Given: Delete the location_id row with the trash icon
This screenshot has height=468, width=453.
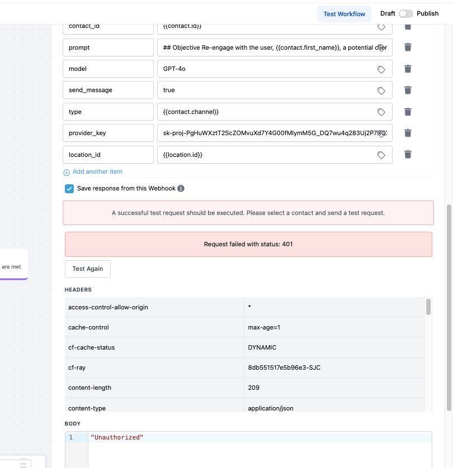Looking at the screenshot, I should point(408,155).
